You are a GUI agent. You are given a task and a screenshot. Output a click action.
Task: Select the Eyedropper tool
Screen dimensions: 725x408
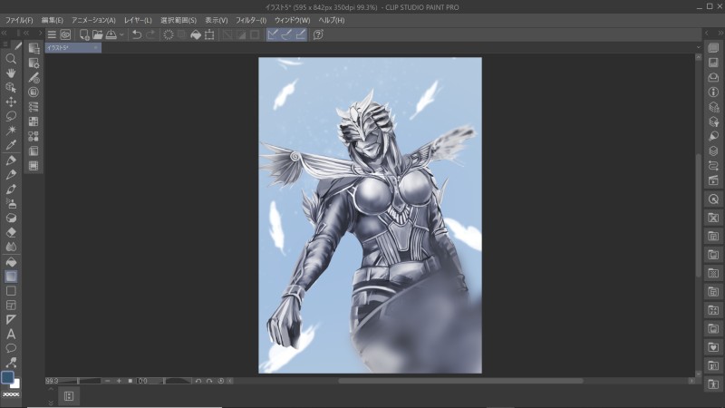pos(11,145)
